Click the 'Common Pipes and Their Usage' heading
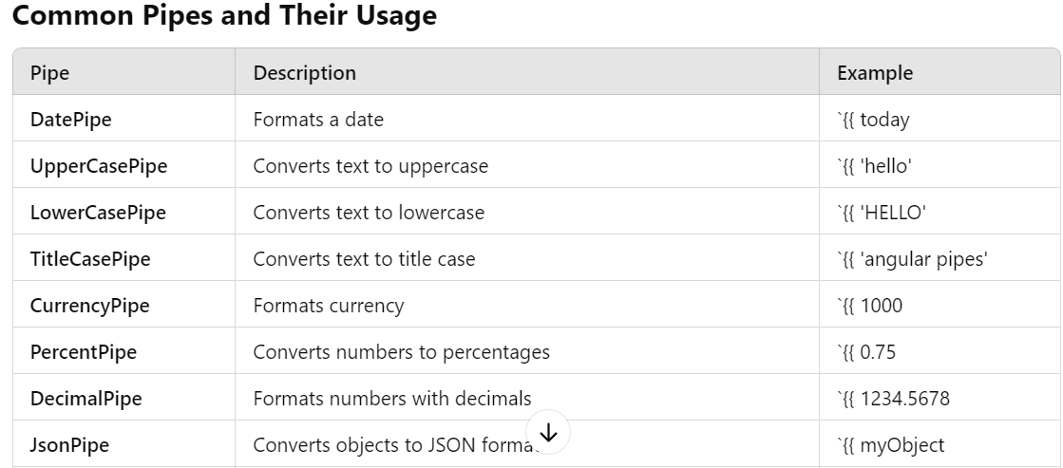 [224, 15]
